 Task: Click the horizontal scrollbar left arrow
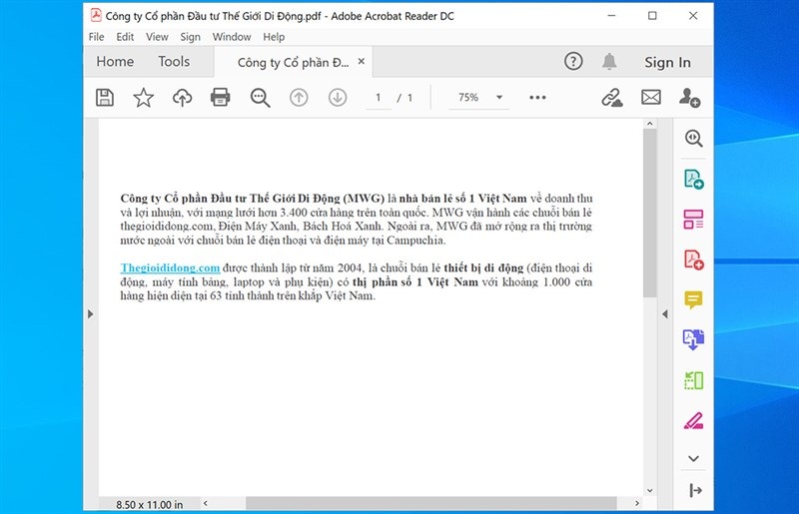pos(206,503)
